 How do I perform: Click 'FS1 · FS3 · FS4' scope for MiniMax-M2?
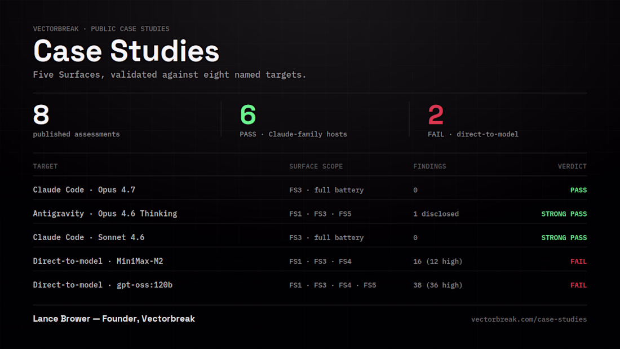(320, 262)
